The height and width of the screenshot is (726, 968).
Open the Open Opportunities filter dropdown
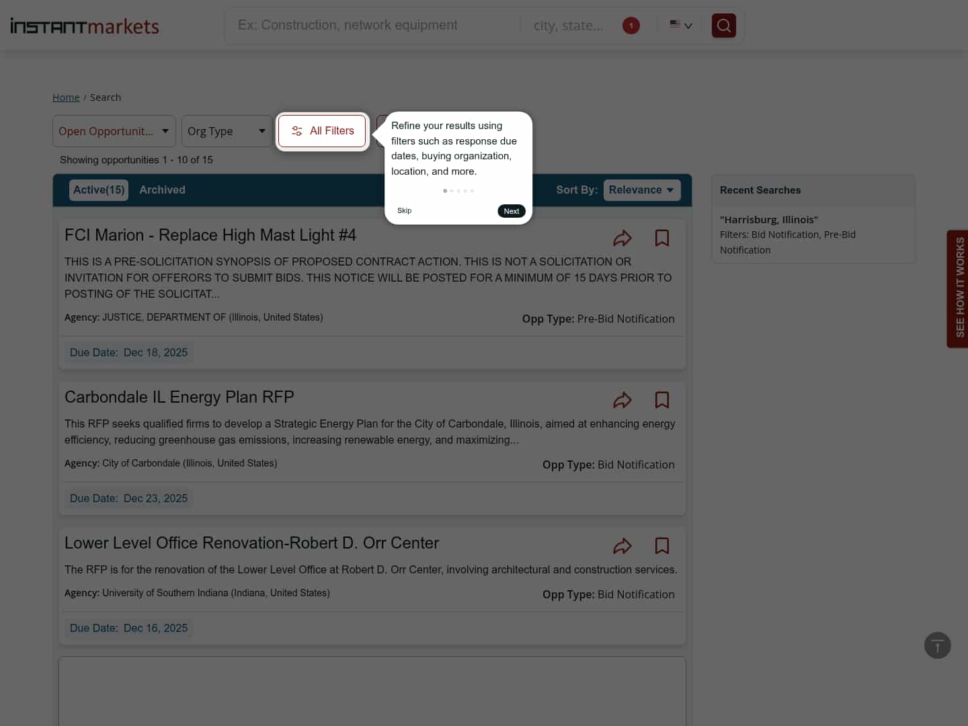(x=114, y=131)
